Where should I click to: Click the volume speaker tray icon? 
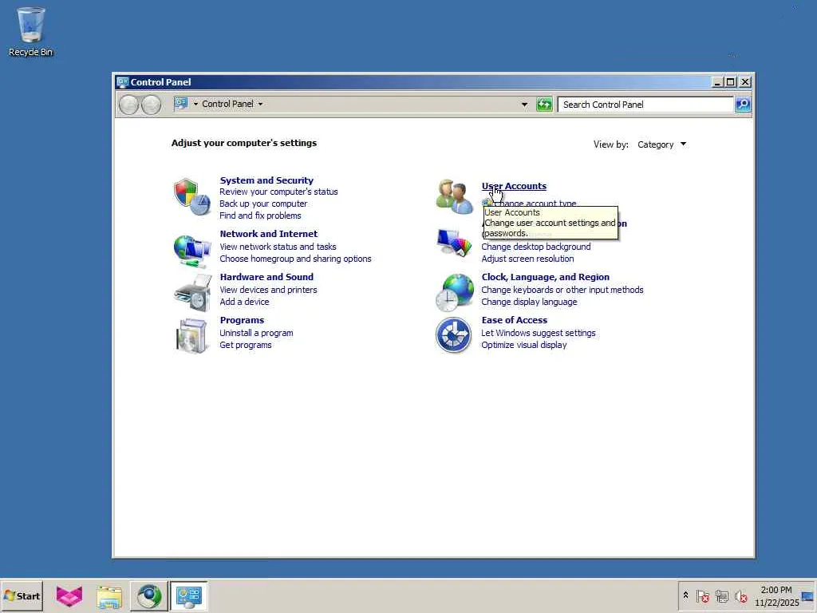(740, 595)
